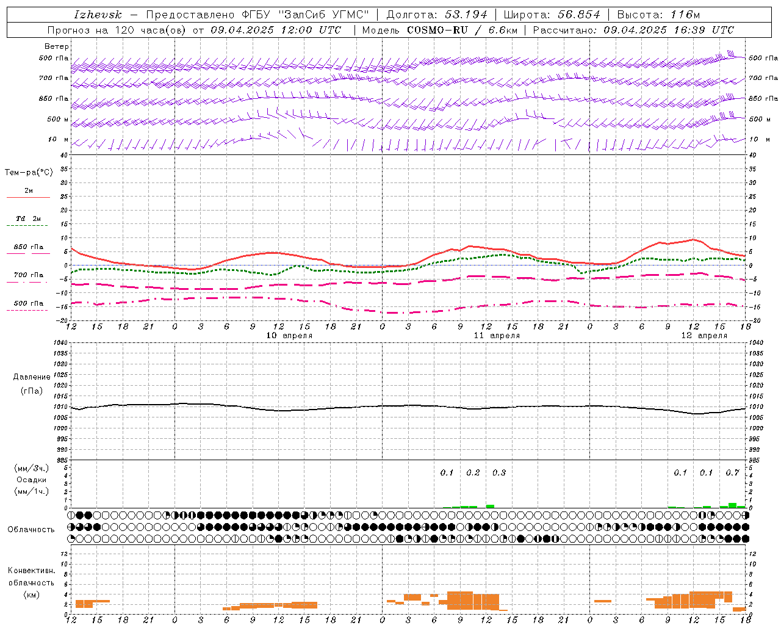
Task: Click the "Давление" pressure label
Action: (32, 377)
